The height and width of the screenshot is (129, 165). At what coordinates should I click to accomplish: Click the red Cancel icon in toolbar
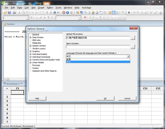64,13
